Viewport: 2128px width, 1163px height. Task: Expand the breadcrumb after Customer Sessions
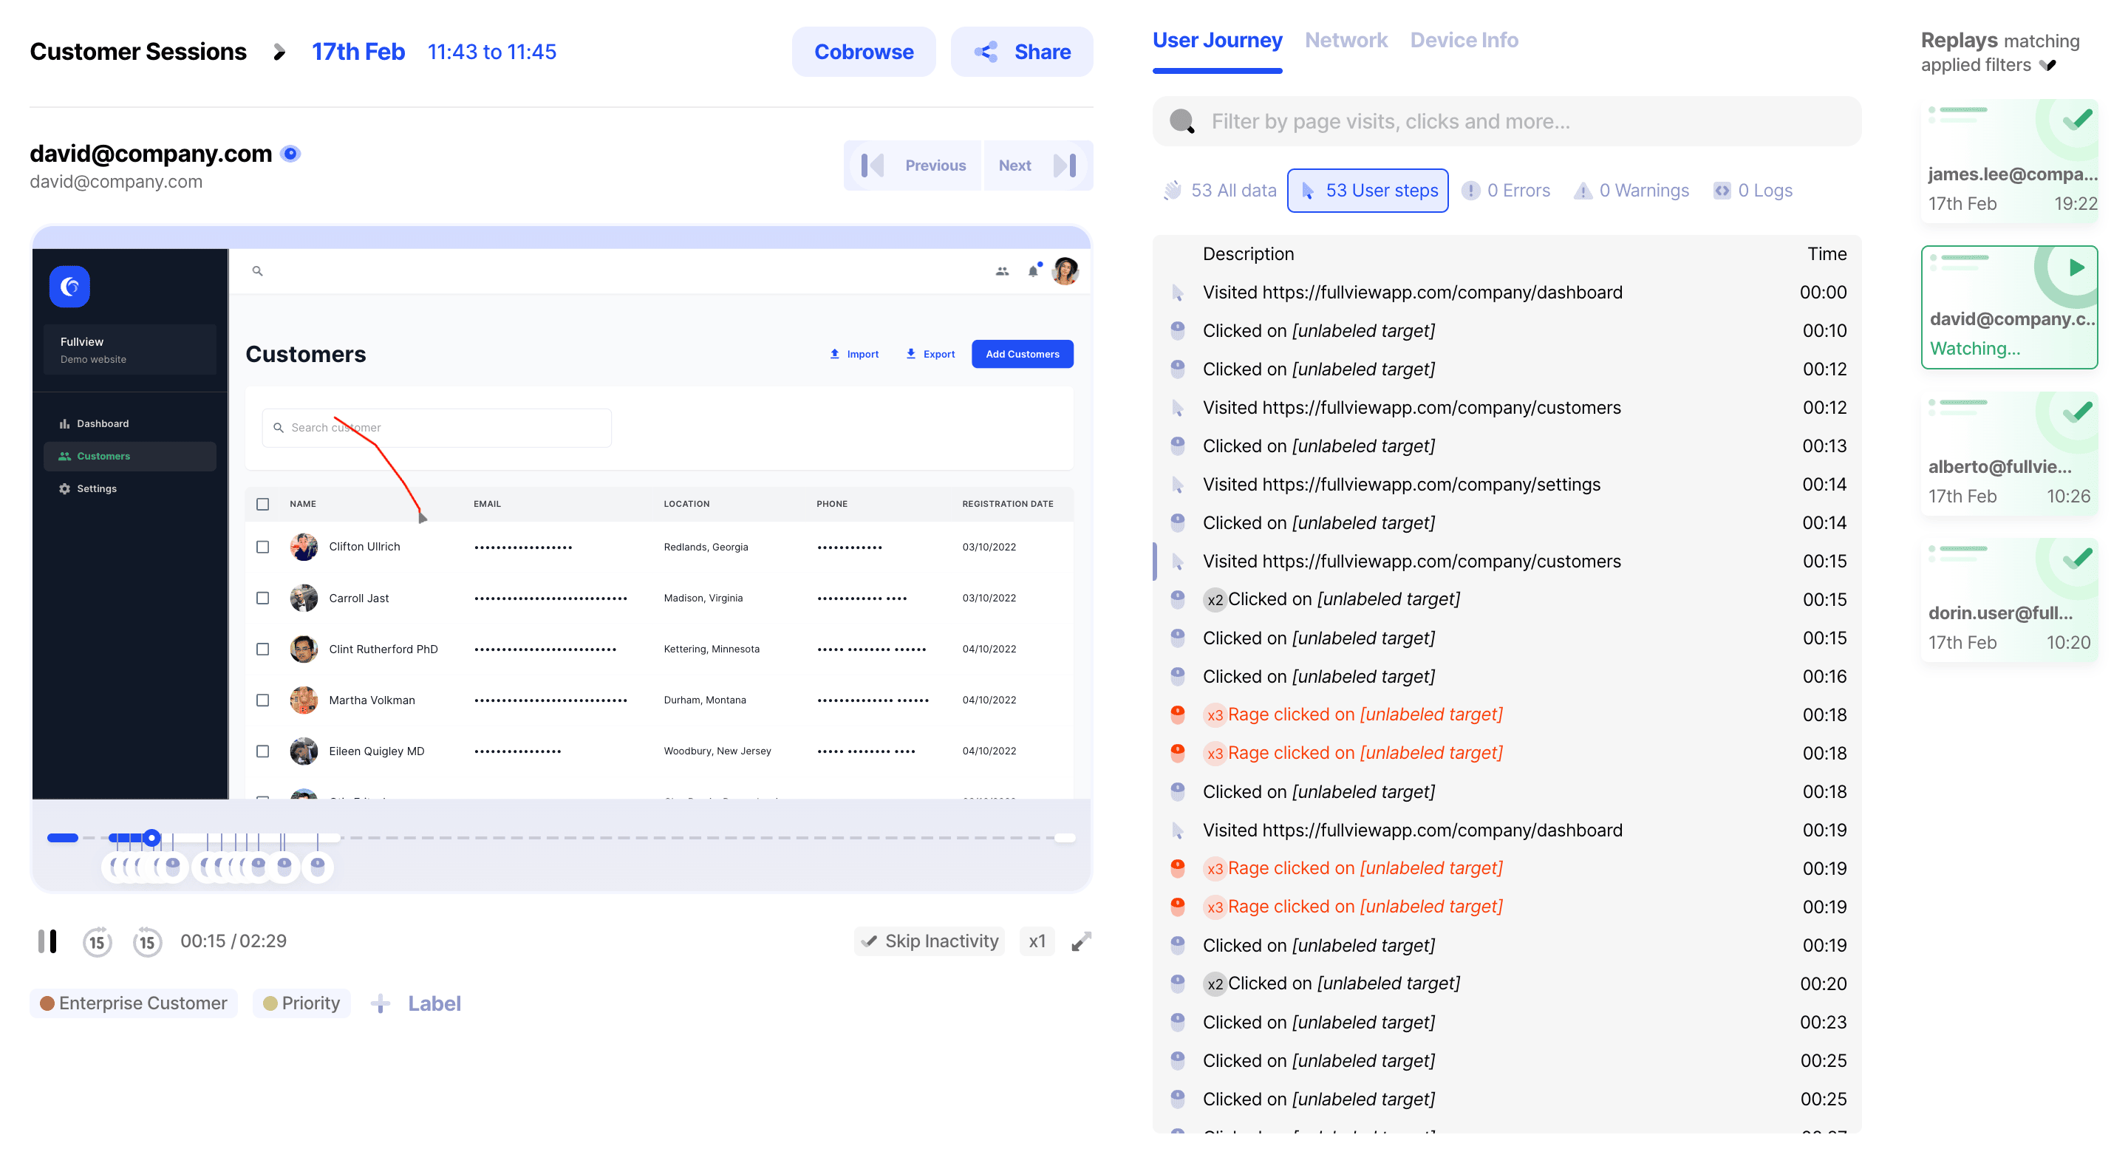point(279,51)
